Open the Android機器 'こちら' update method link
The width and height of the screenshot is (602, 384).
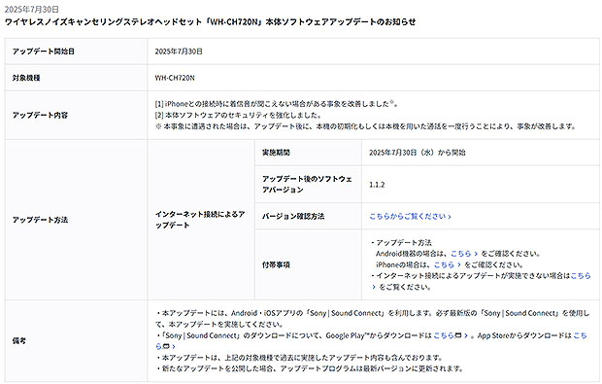click(x=460, y=254)
